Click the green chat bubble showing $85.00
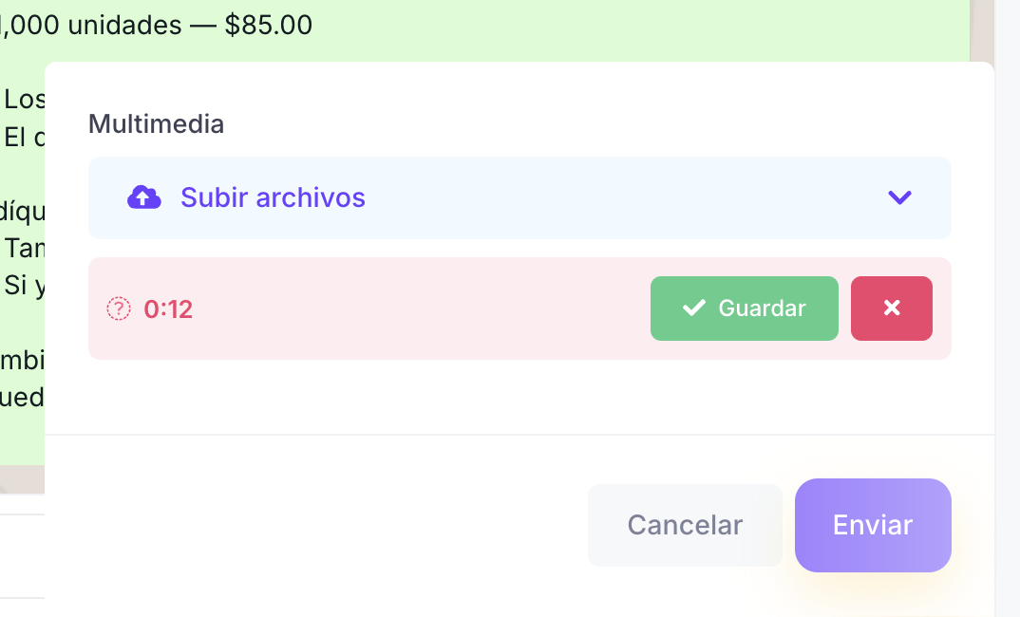 click(x=156, y=24)
